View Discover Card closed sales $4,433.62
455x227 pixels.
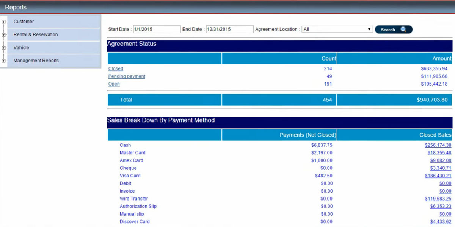tap(441, 222)
